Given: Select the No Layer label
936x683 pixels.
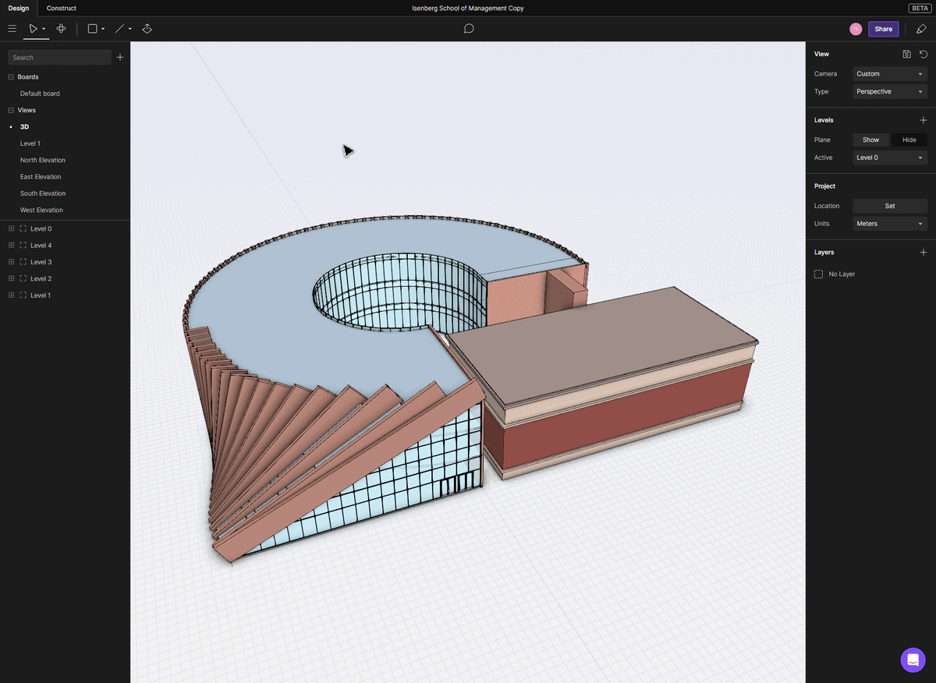Looking at the screenshot, I should click(842, 274).
